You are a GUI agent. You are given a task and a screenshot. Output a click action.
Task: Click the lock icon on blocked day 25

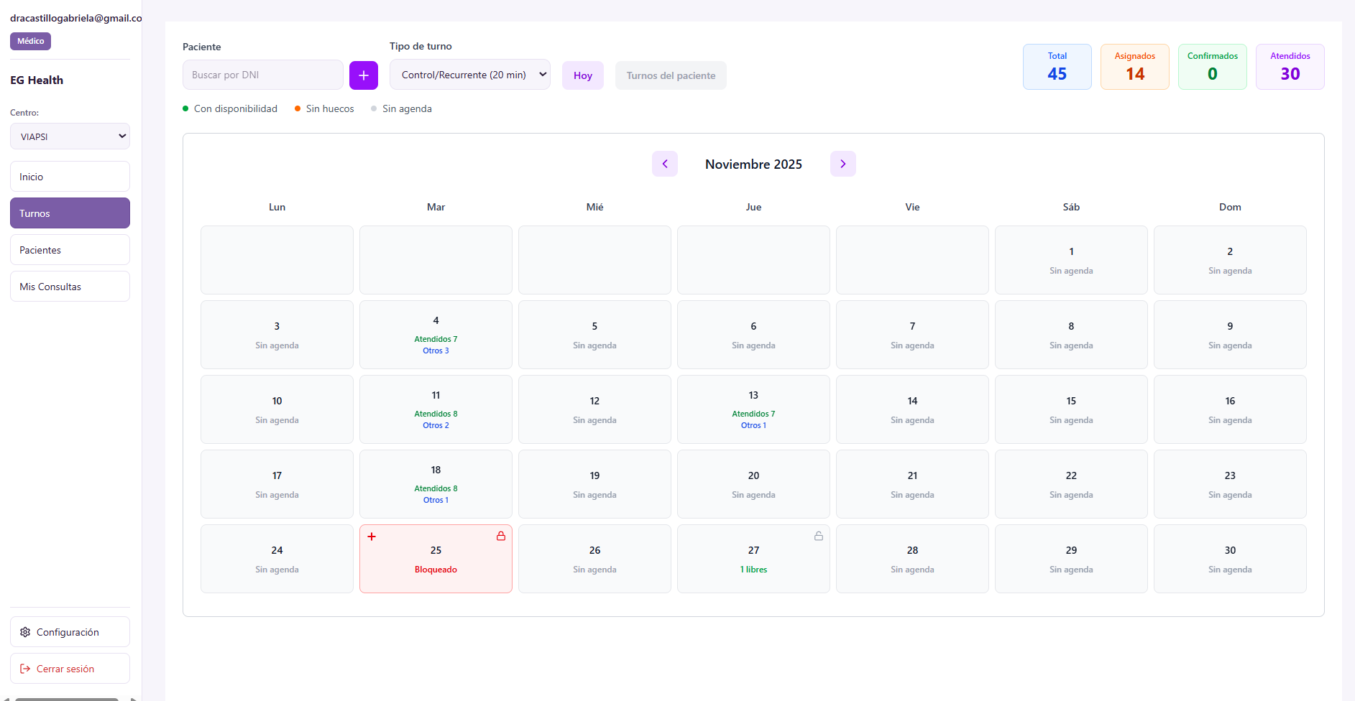point(501,535)
